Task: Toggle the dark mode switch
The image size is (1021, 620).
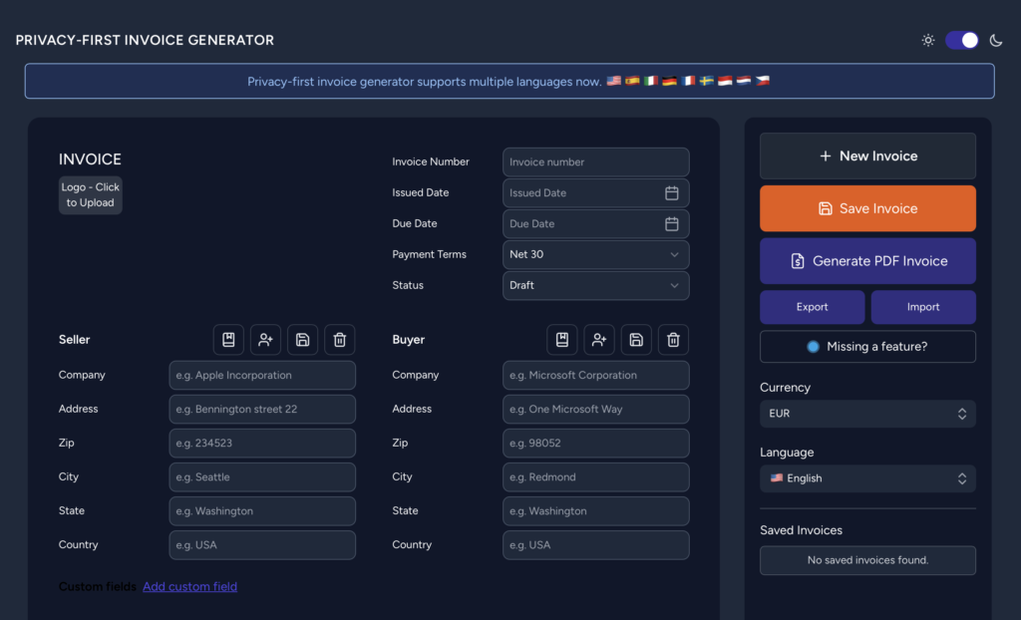Action: tap(961, 40)
